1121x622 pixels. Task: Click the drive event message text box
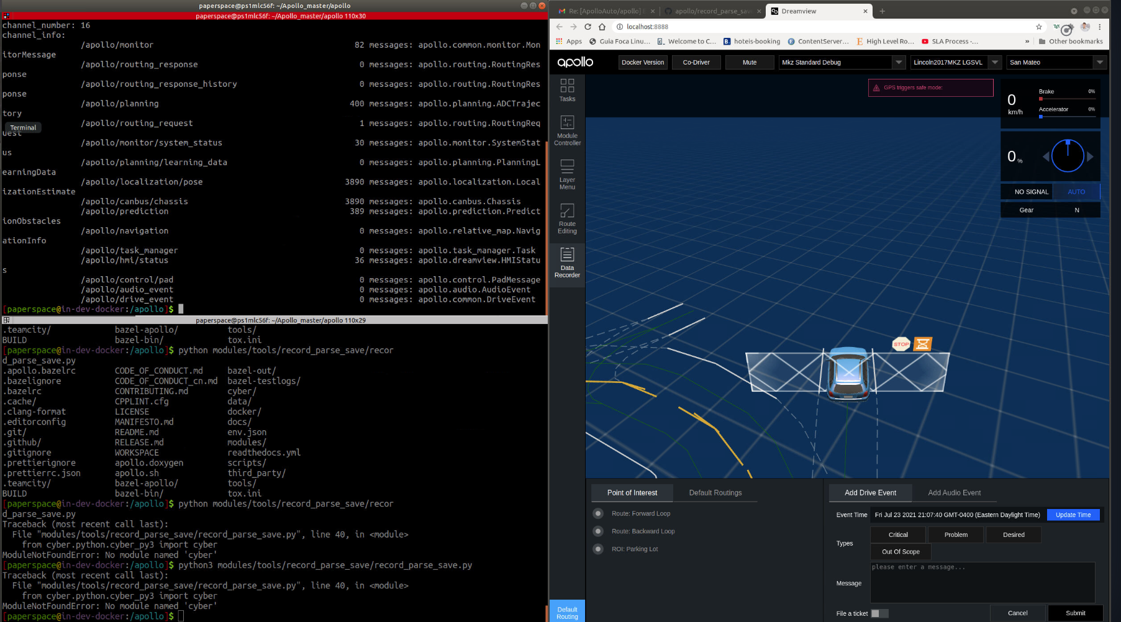982,582
